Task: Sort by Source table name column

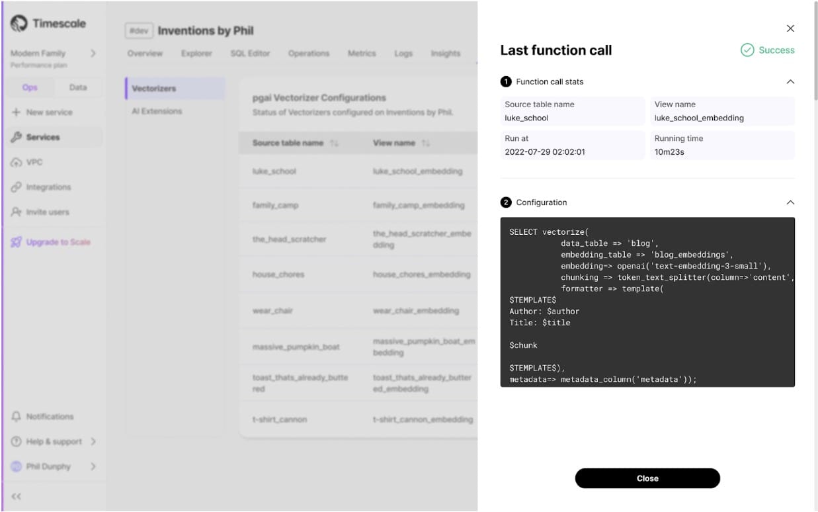Action: [x=334, y=144]
